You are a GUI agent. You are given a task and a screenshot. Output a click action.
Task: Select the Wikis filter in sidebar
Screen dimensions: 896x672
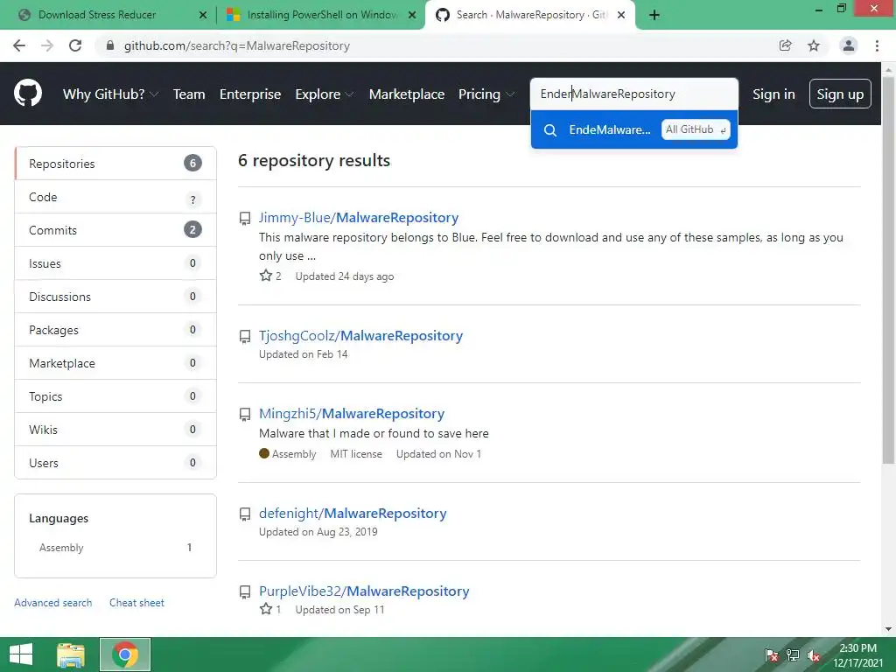tap(115, 429)
